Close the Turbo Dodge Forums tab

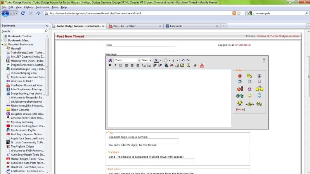coord(103,26)
